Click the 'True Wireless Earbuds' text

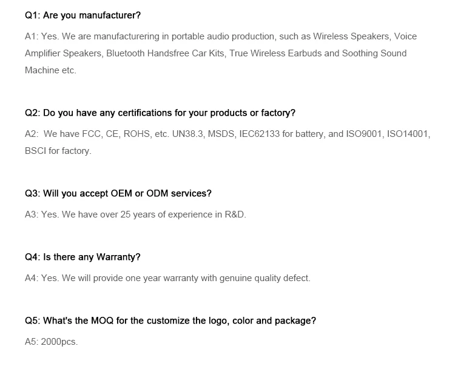(x=275, y=53)
